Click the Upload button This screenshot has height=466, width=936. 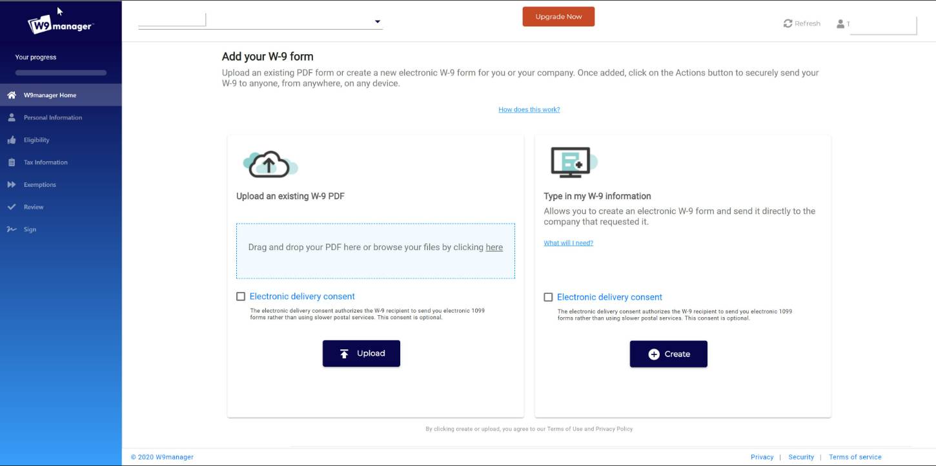(361, 353)
